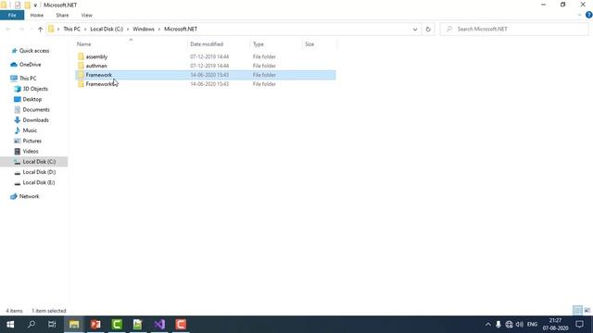Expand the address bar history dropdown

tap(415, 29)
